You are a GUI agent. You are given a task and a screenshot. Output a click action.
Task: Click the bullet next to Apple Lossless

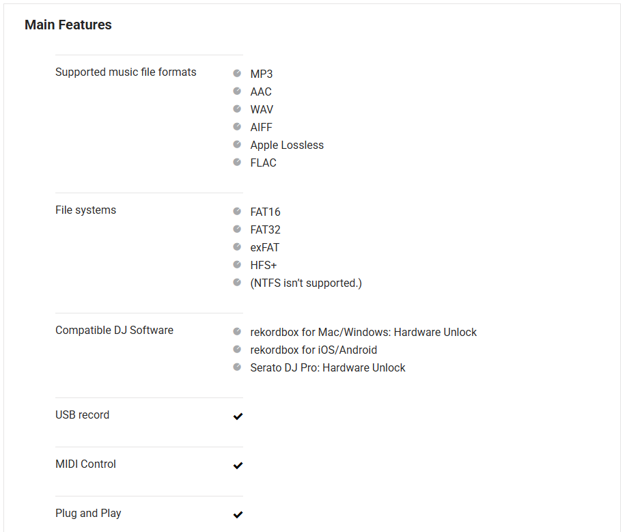coord(237,145)
